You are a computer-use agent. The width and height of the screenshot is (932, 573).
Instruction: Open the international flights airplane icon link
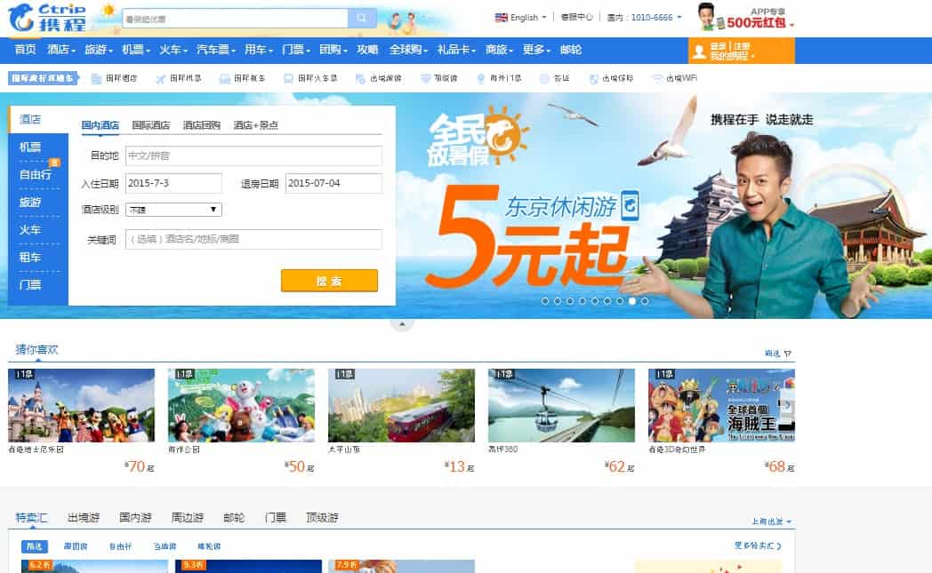tap(160, 79)
